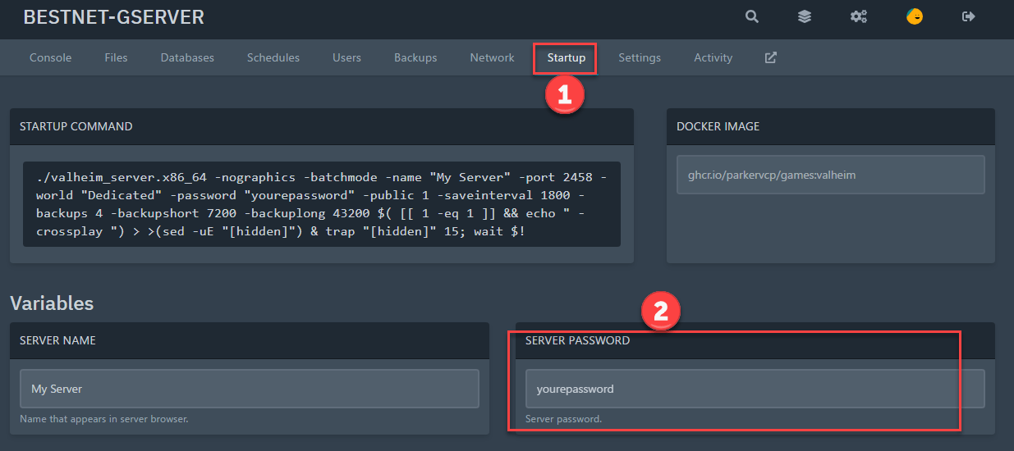Click the SERVER PASSWORD label
1014x451 pixels.
(x=577, y=340)
